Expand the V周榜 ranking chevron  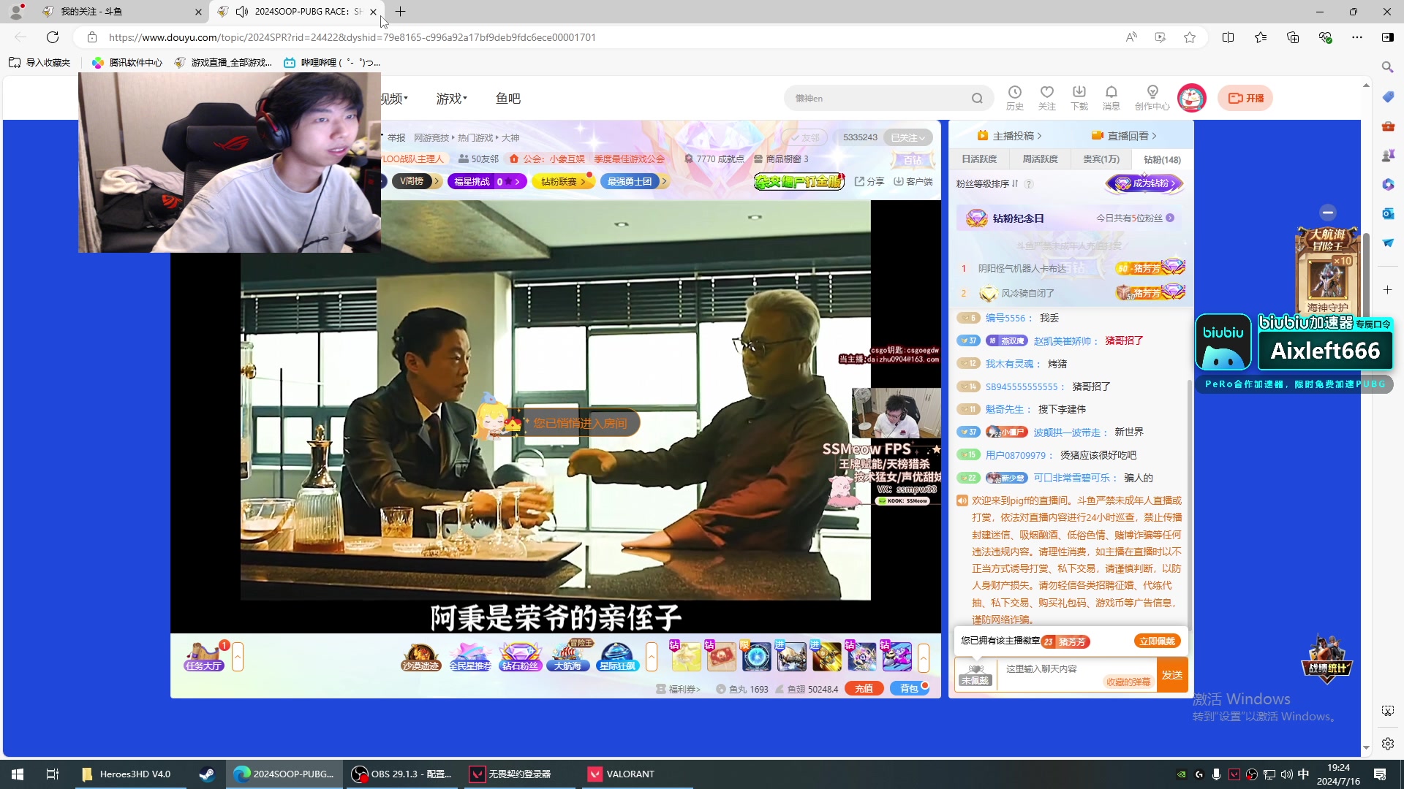tap(437, 181)
